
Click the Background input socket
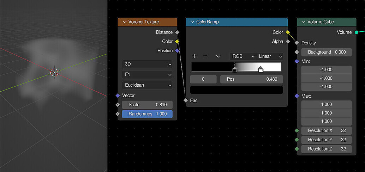point(297,52)
